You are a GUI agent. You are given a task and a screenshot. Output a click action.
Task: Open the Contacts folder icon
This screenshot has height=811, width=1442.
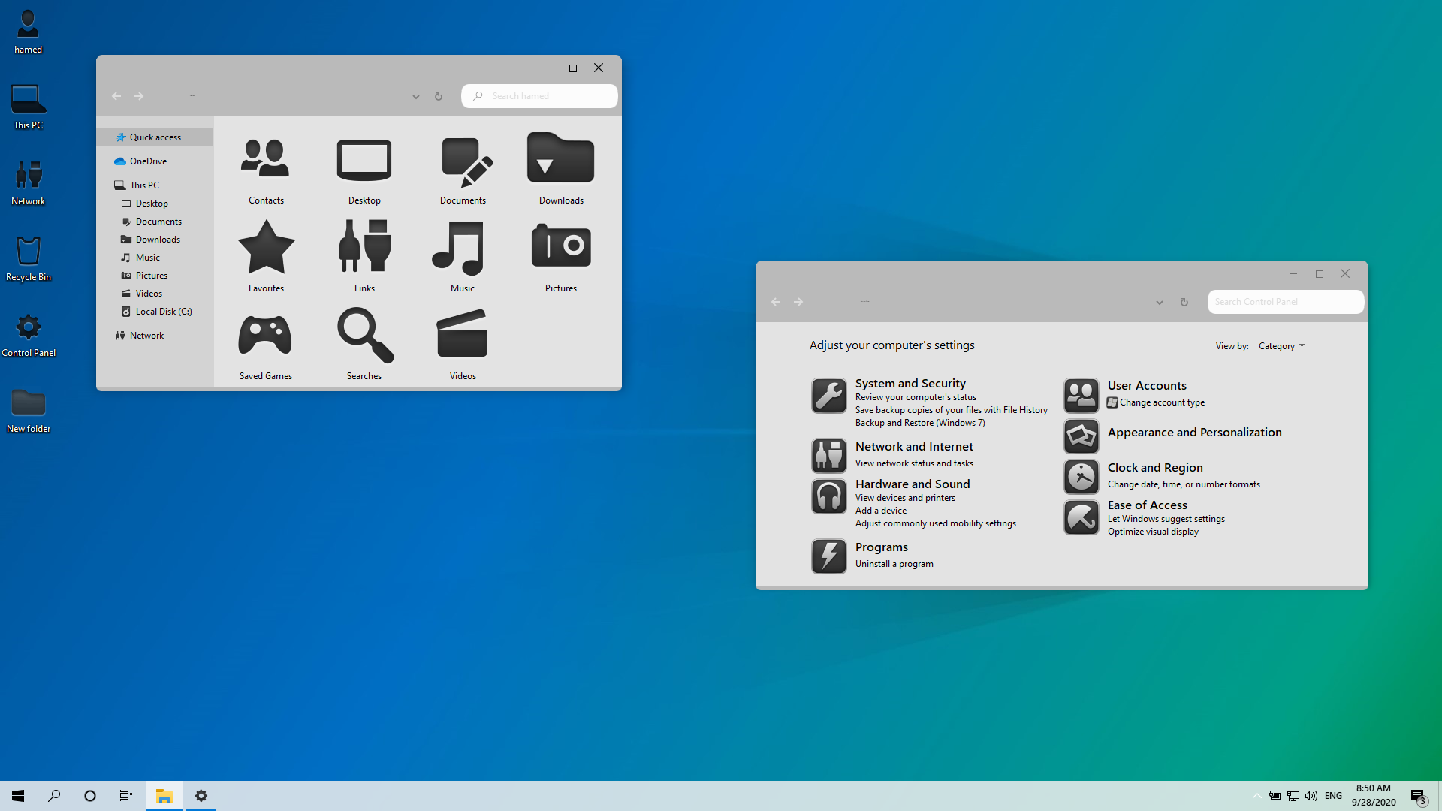tap(265, 159)
